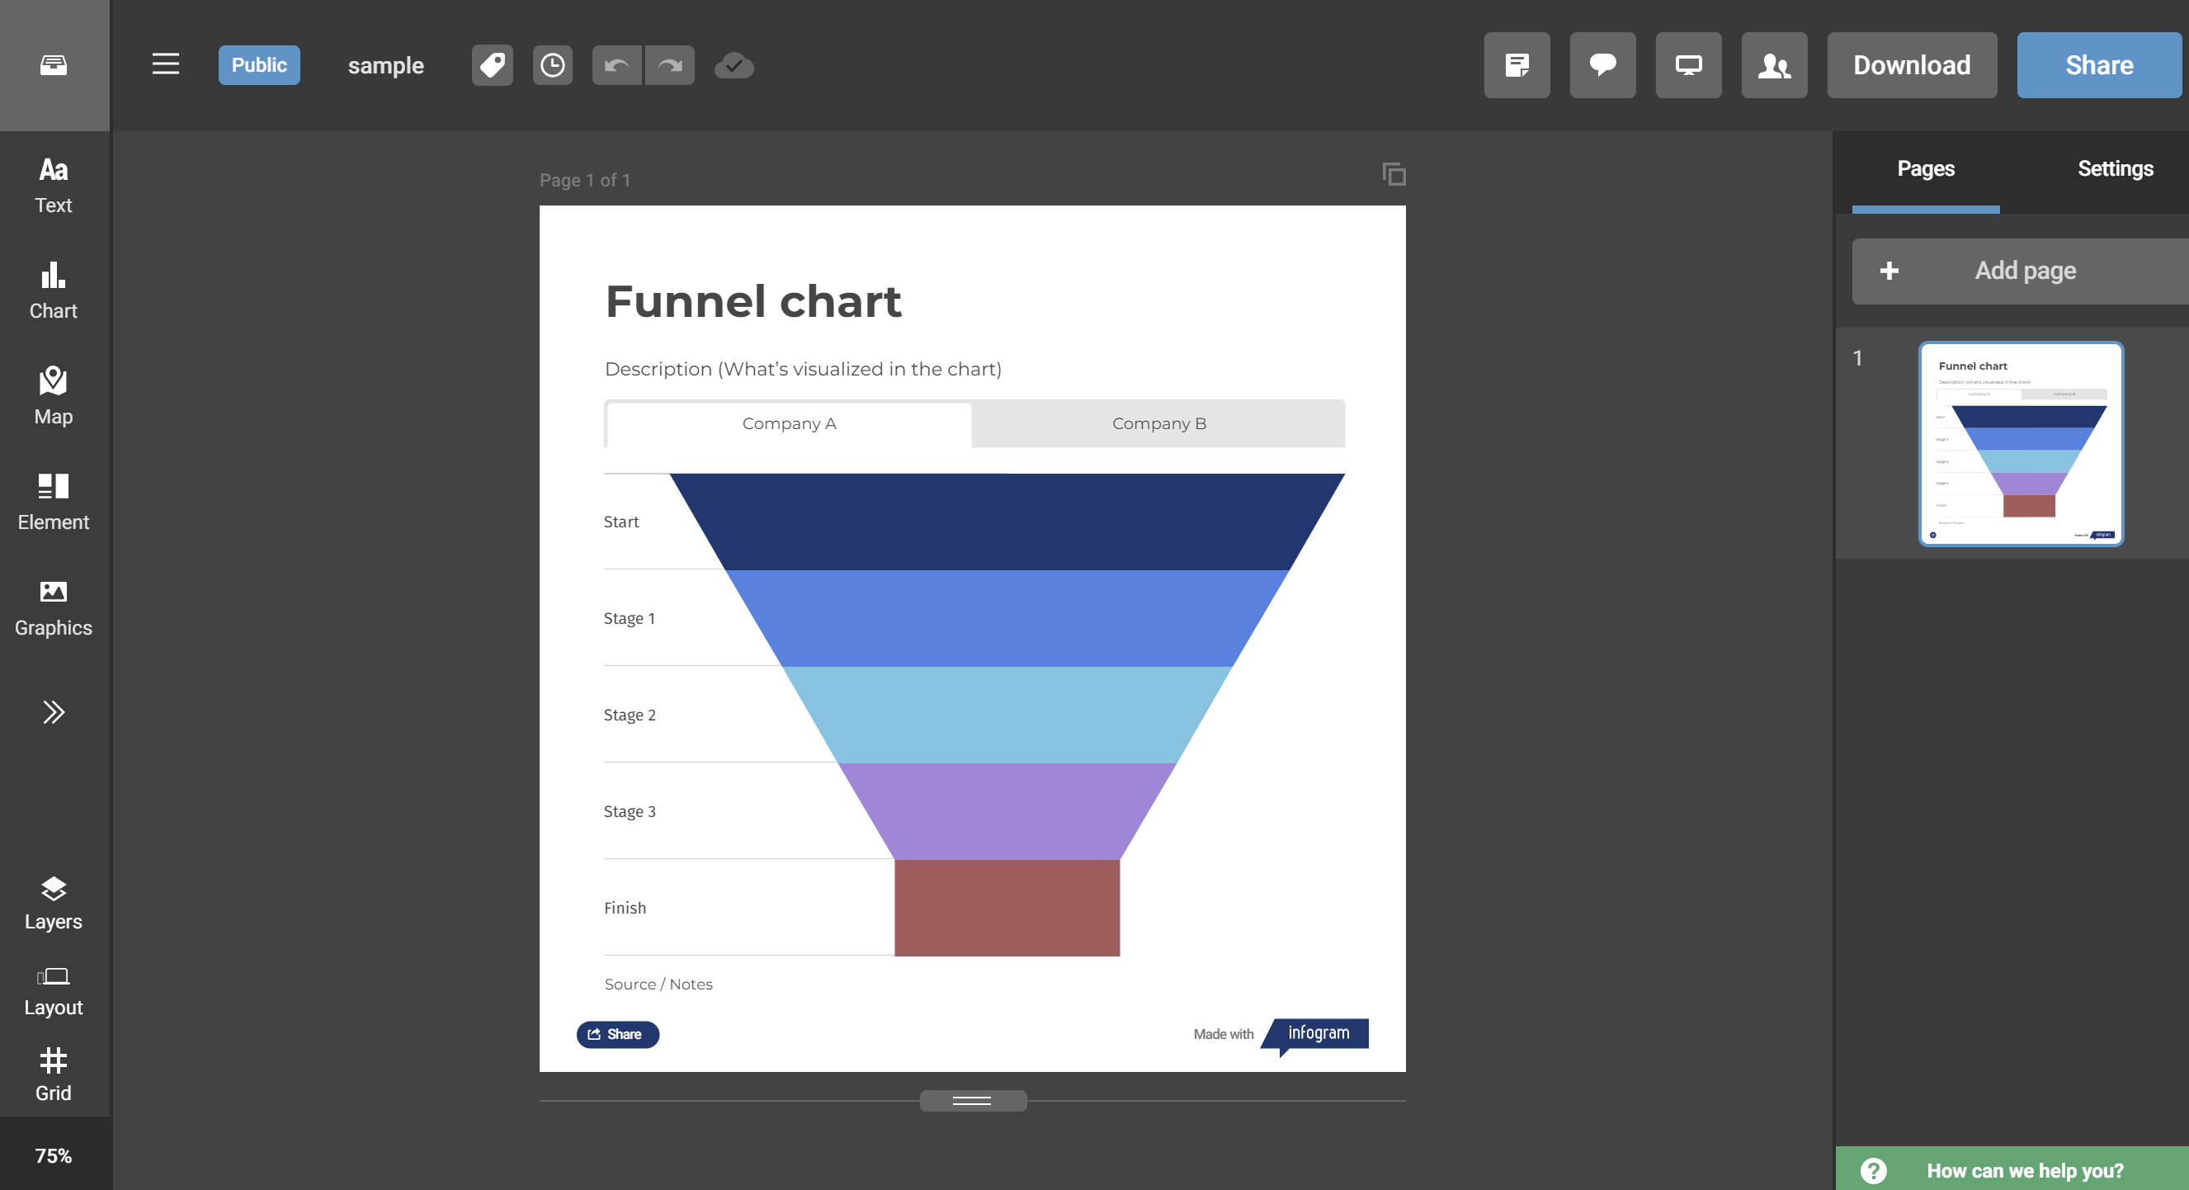Open the library drawer icon

[54, 65]
